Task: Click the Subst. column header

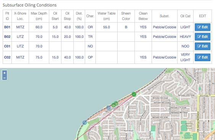Action: [165, 16]
